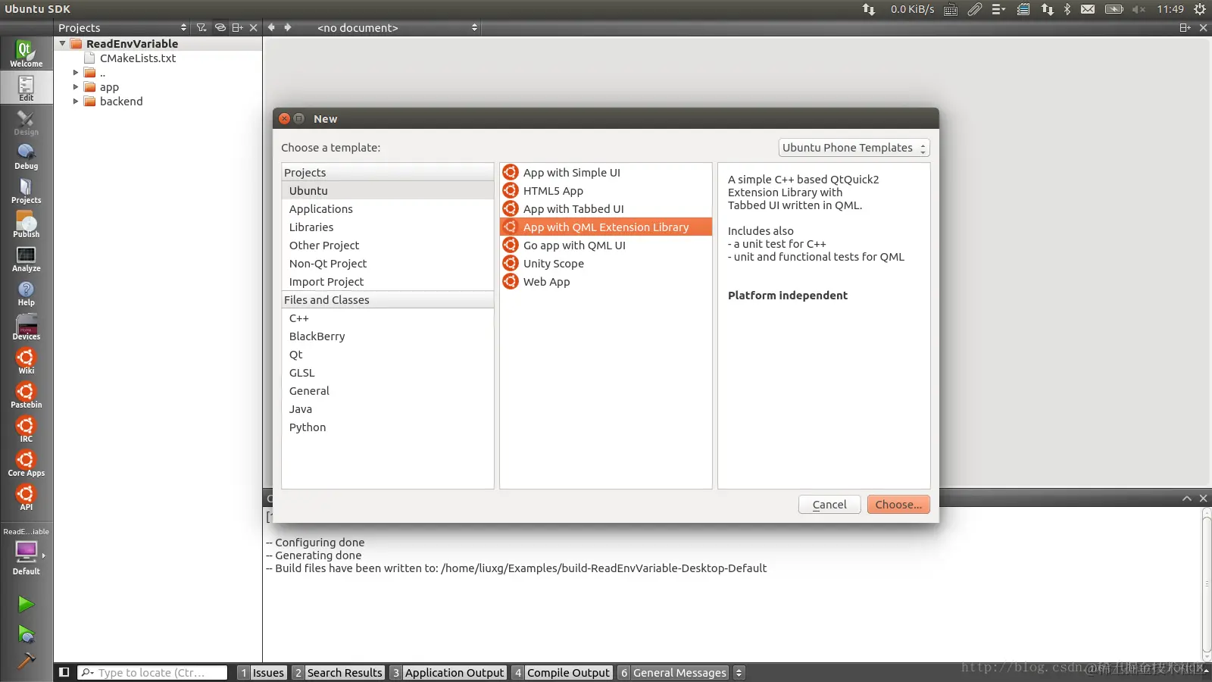The width and height of the screenshot is (1212, 682).
Task: Select the Web App template
Action: pos(606,282)
